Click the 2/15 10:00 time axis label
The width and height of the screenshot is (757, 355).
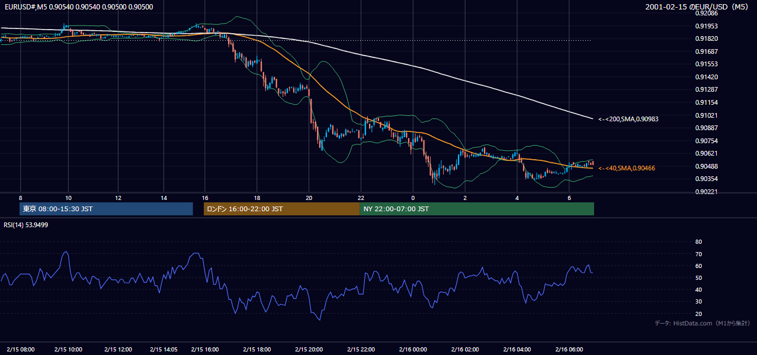[x=68, y=349]
